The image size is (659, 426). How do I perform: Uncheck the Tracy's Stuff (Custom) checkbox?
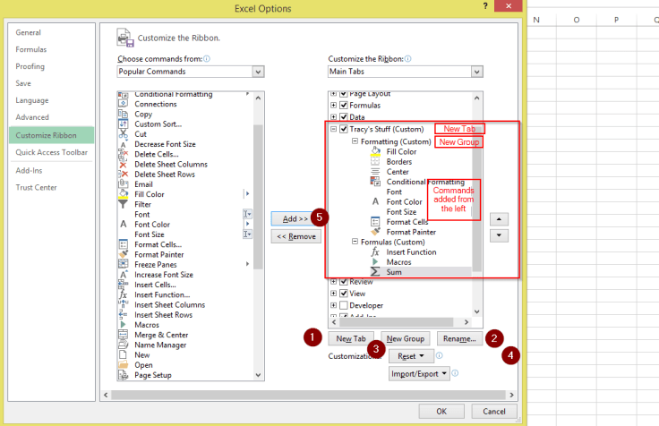pos(344,129)
